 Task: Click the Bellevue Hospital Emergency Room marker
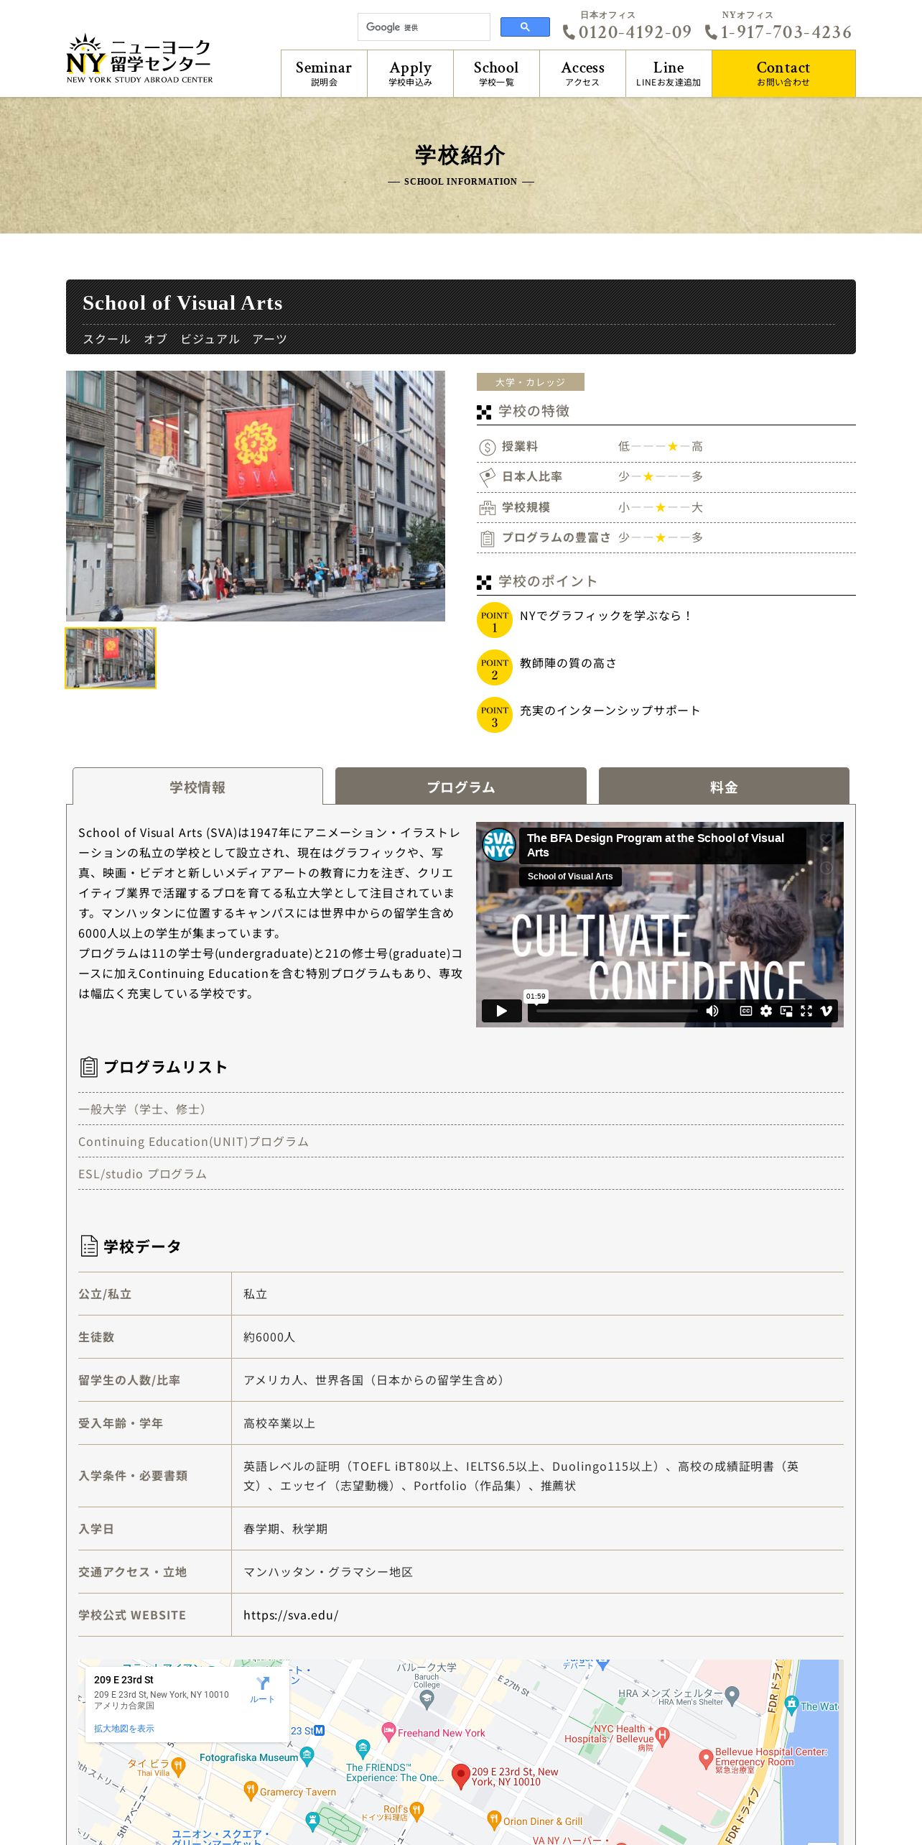(706, 1759)
